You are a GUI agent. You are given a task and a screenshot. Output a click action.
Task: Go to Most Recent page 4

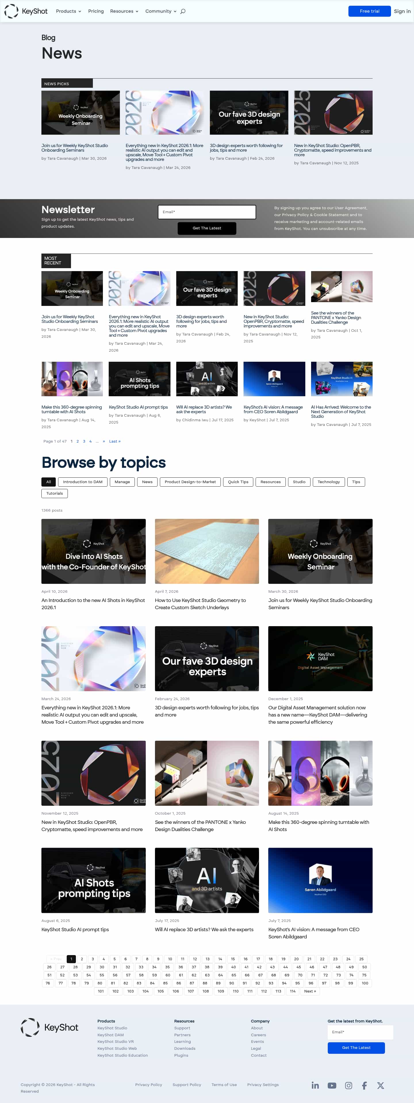click(90, 441)
